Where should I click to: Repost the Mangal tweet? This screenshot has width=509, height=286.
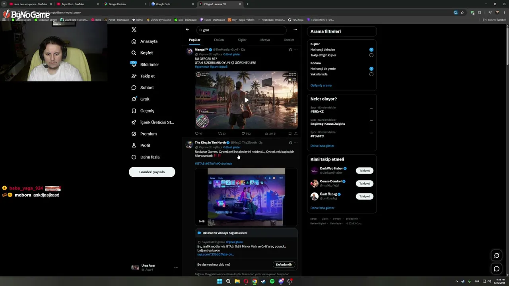[222, 133]
